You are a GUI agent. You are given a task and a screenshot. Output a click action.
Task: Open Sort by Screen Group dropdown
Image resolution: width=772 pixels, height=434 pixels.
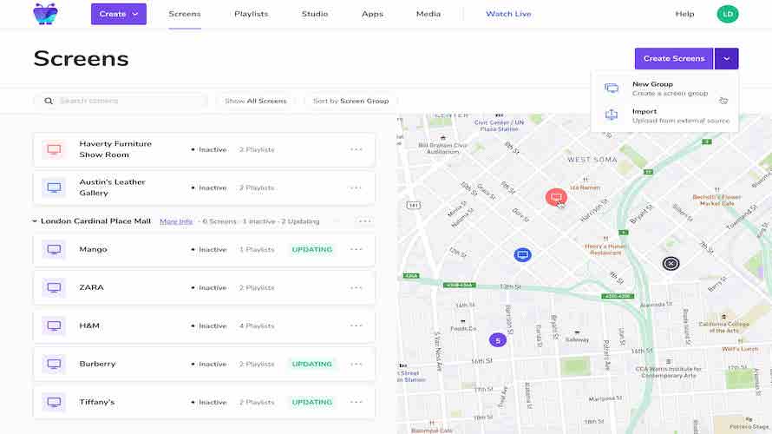pos(350,101)
